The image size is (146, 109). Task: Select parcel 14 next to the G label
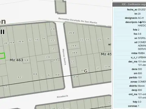point(82,70)
